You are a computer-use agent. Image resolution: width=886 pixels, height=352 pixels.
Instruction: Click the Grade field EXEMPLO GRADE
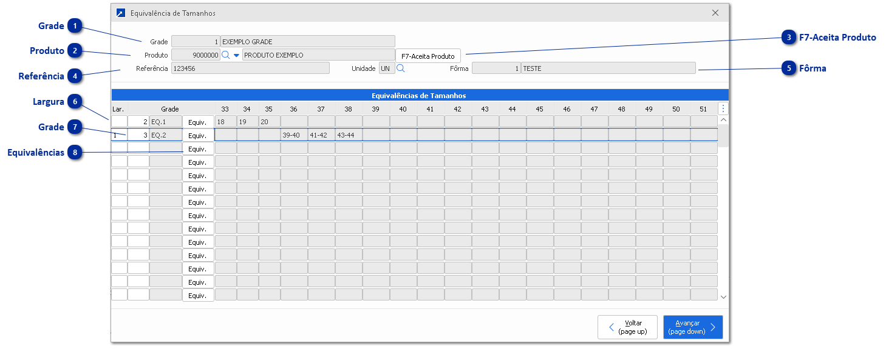pyautogui.click(x=307, y=42)
